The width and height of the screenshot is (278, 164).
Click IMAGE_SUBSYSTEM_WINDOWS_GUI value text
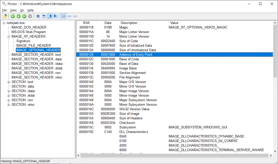[x=198, y=127]
